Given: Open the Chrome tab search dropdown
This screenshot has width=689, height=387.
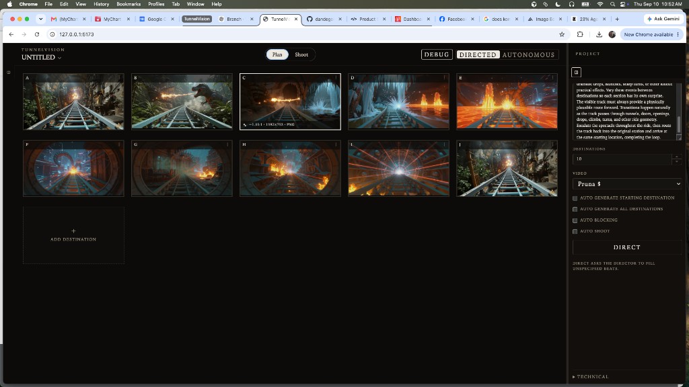Looking at the screenshot, I should tap(41, 19).
